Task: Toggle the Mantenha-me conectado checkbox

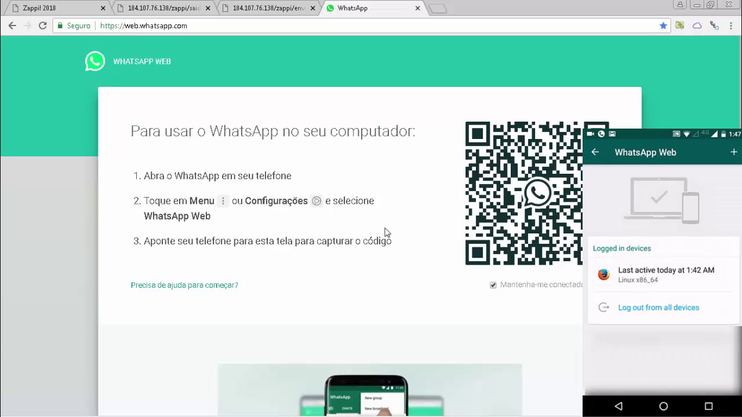Action: coord(493,285)
